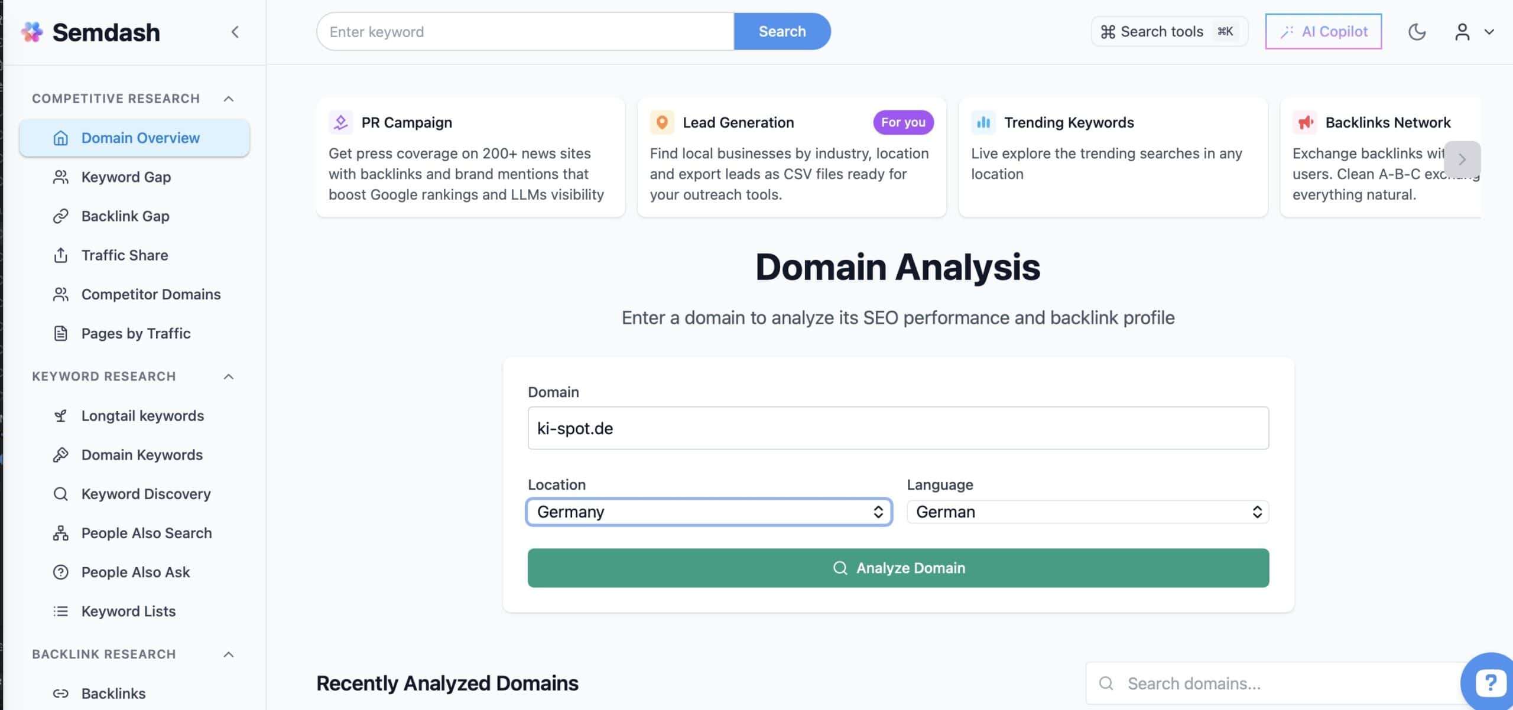Click into the Domain input field
This screenshot has height=710, width=1513.
898,428
